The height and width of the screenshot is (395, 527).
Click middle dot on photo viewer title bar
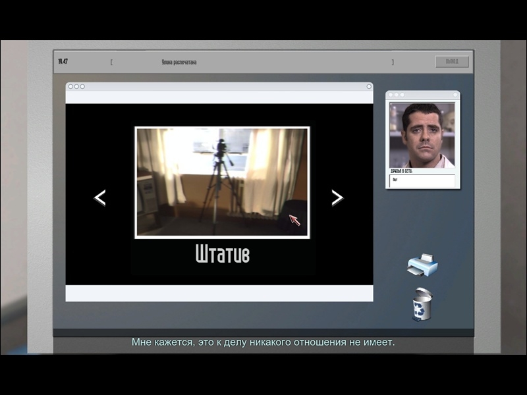coord(76,86)
